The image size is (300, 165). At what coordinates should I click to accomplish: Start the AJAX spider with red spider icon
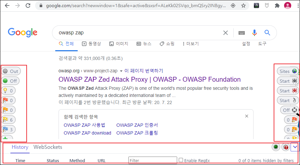point(288,91)
